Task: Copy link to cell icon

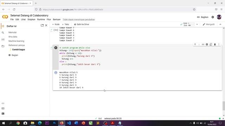Action: (x=203, y=44)
